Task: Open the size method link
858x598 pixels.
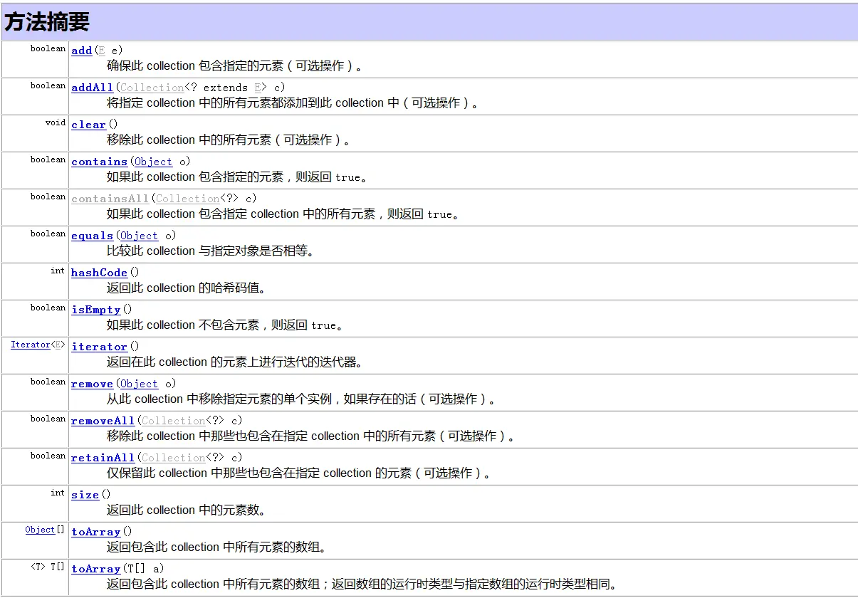Action: point(85,495)
